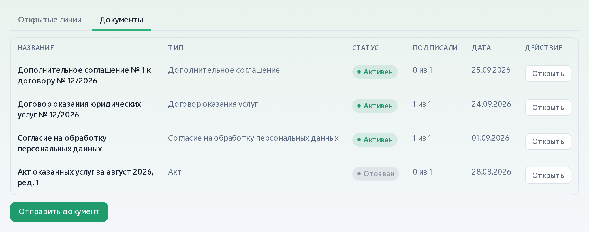Click the Активен badge dated 24.09.2026

coord(375,106)
